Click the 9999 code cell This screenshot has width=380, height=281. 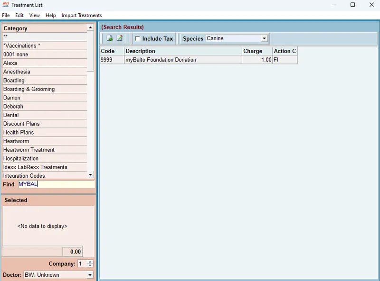click(112, 60)
